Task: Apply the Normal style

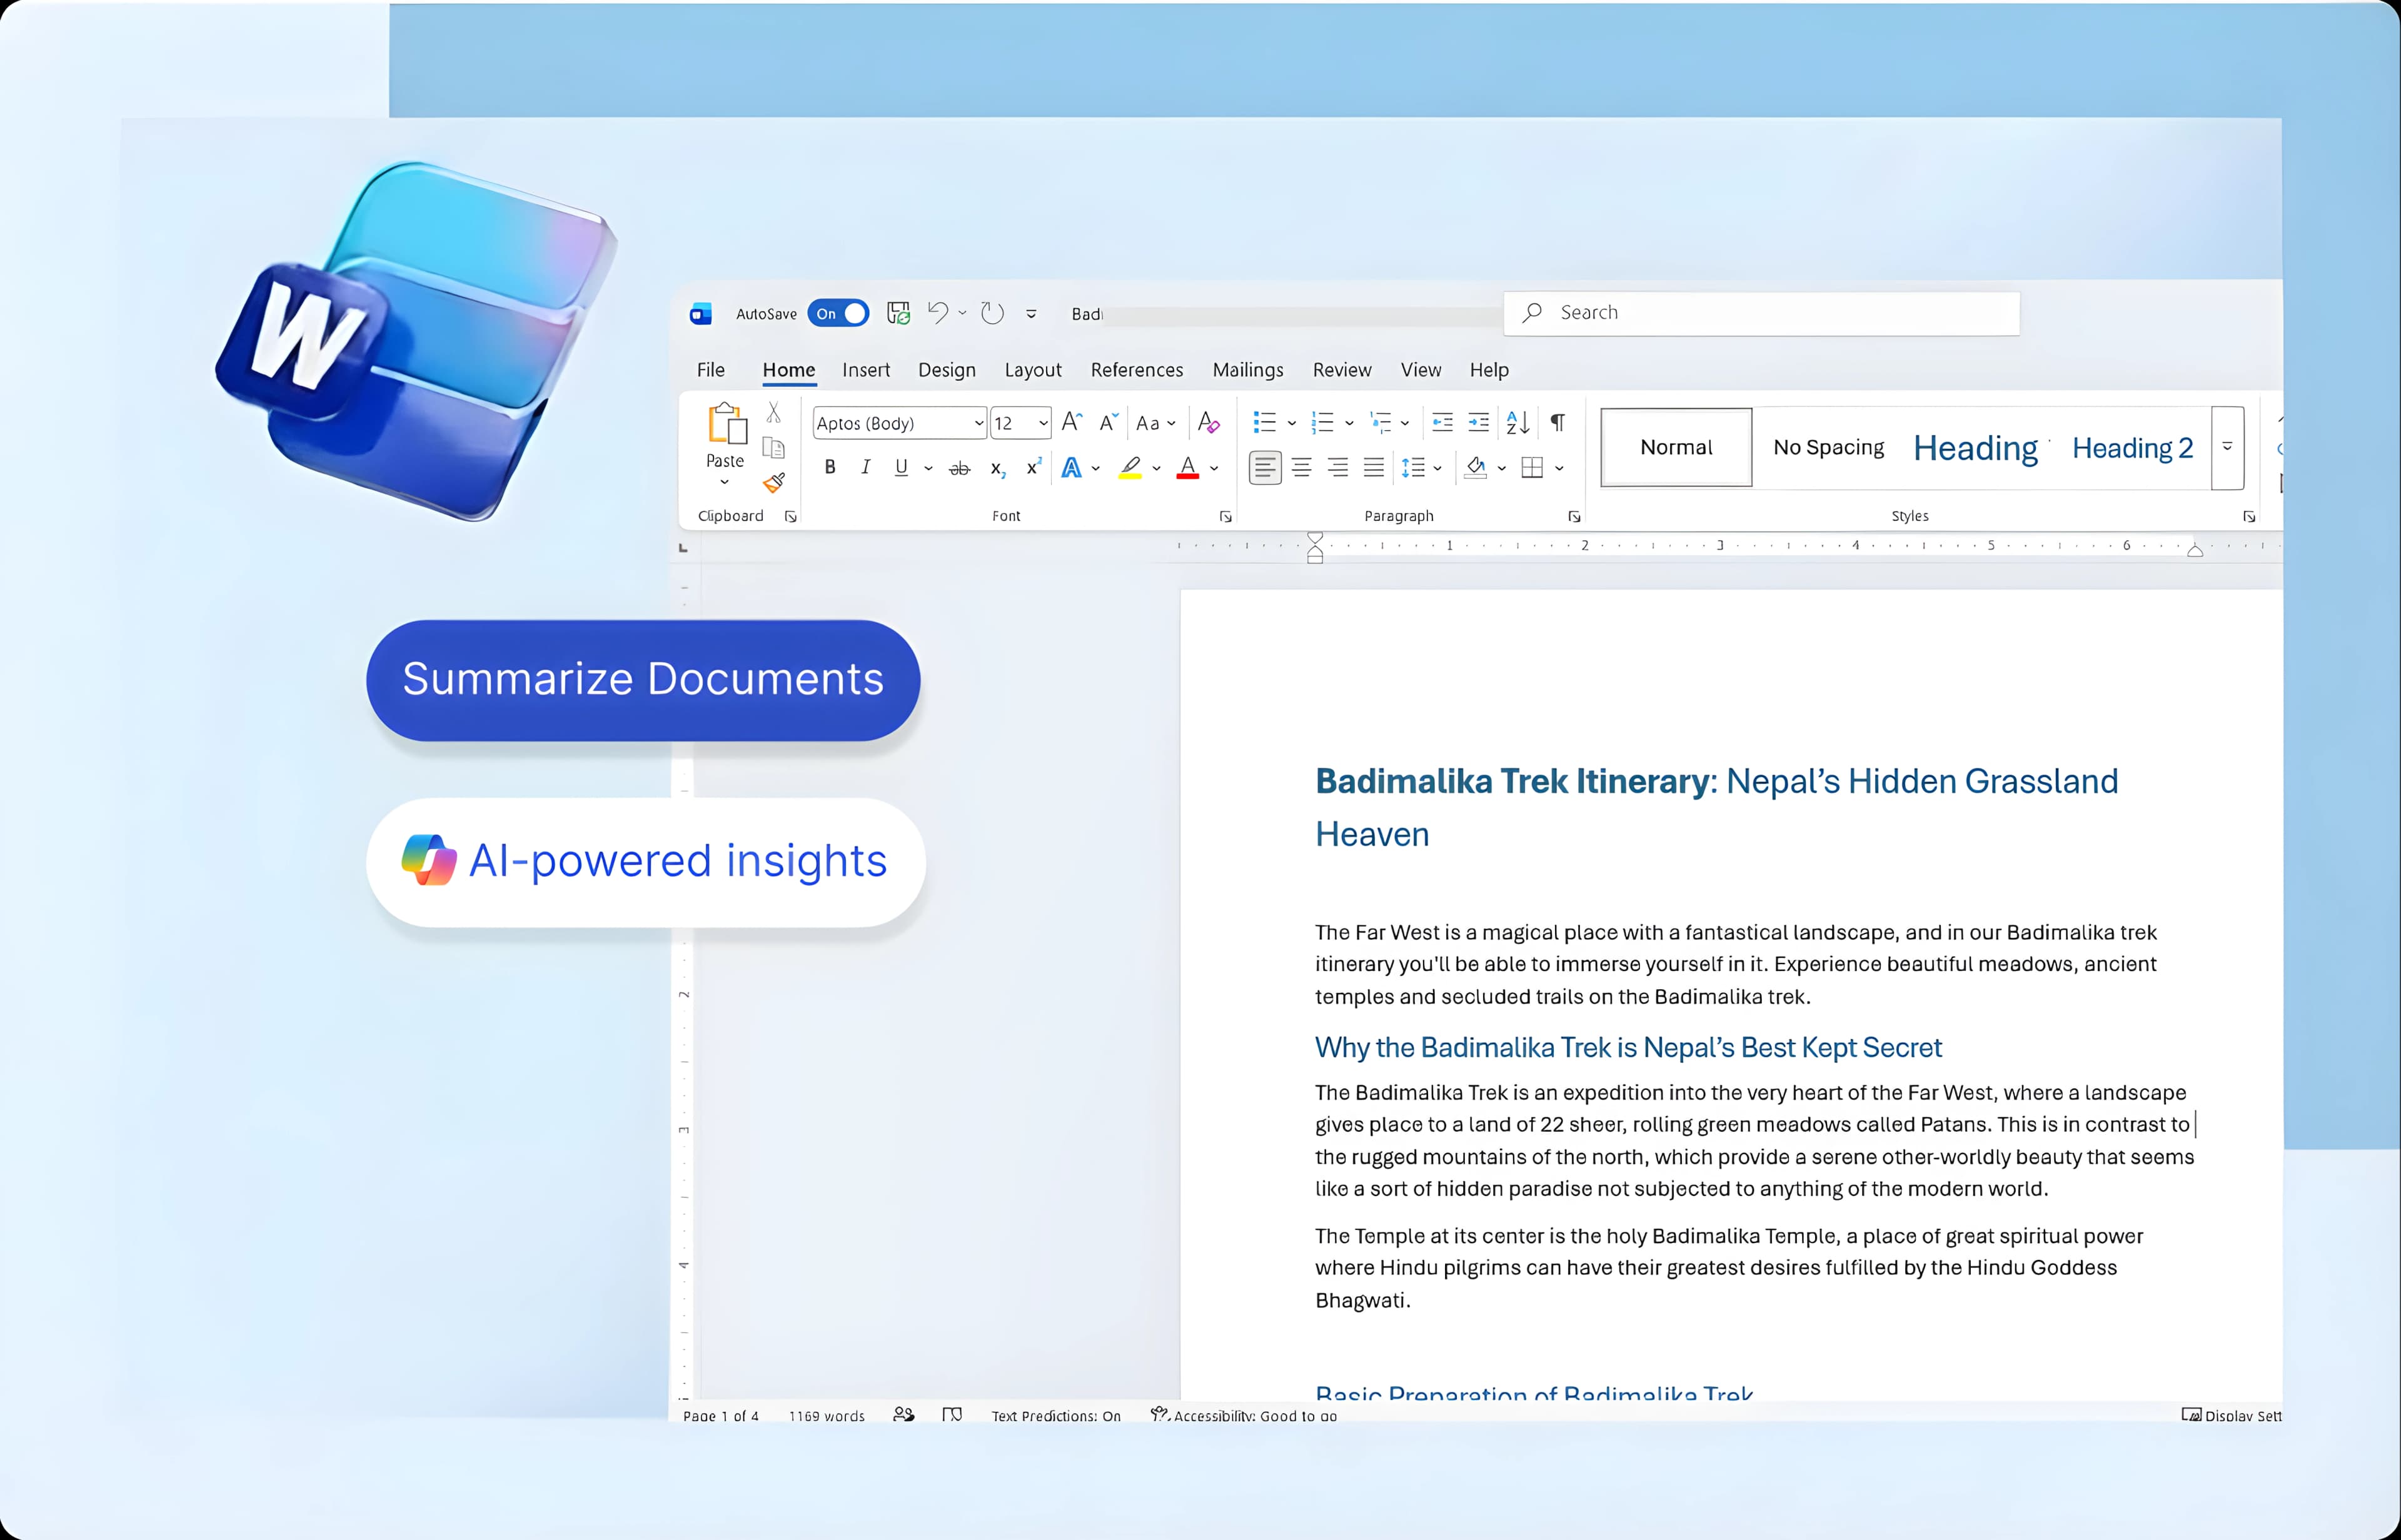Action: coord(1677,447)
